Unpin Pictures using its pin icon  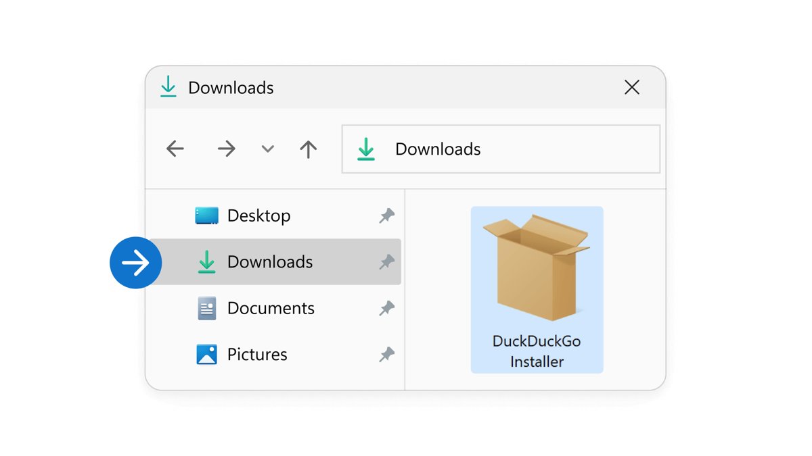[x=387, y=355]
